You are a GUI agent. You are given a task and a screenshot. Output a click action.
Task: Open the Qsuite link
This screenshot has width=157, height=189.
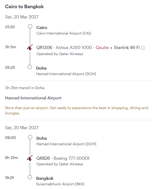[x=102, y=47]
